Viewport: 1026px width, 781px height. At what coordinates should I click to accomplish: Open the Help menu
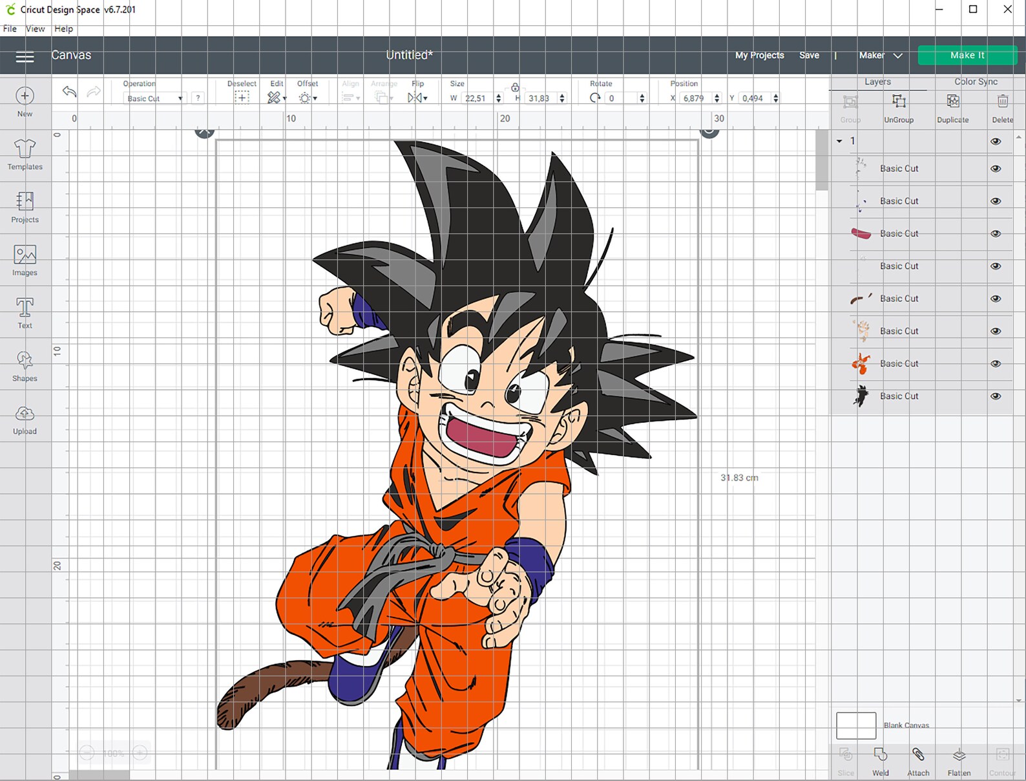tap(63, 28)
